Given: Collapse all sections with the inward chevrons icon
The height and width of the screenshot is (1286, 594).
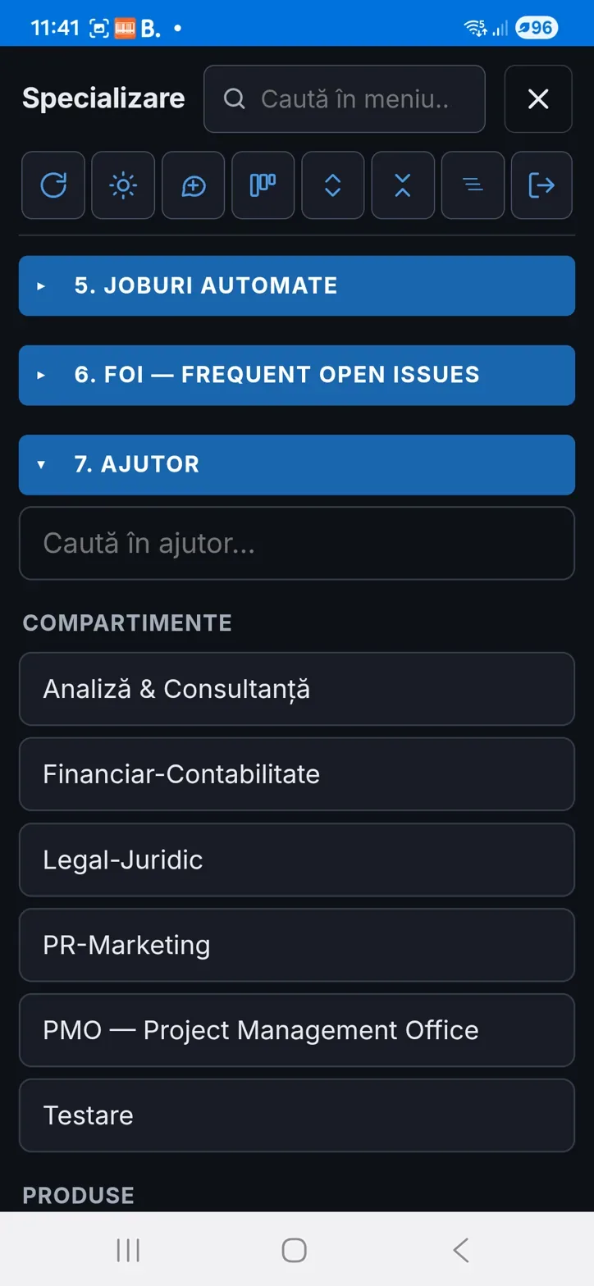Looking at the screenshot, I should [x=402, y=185].
